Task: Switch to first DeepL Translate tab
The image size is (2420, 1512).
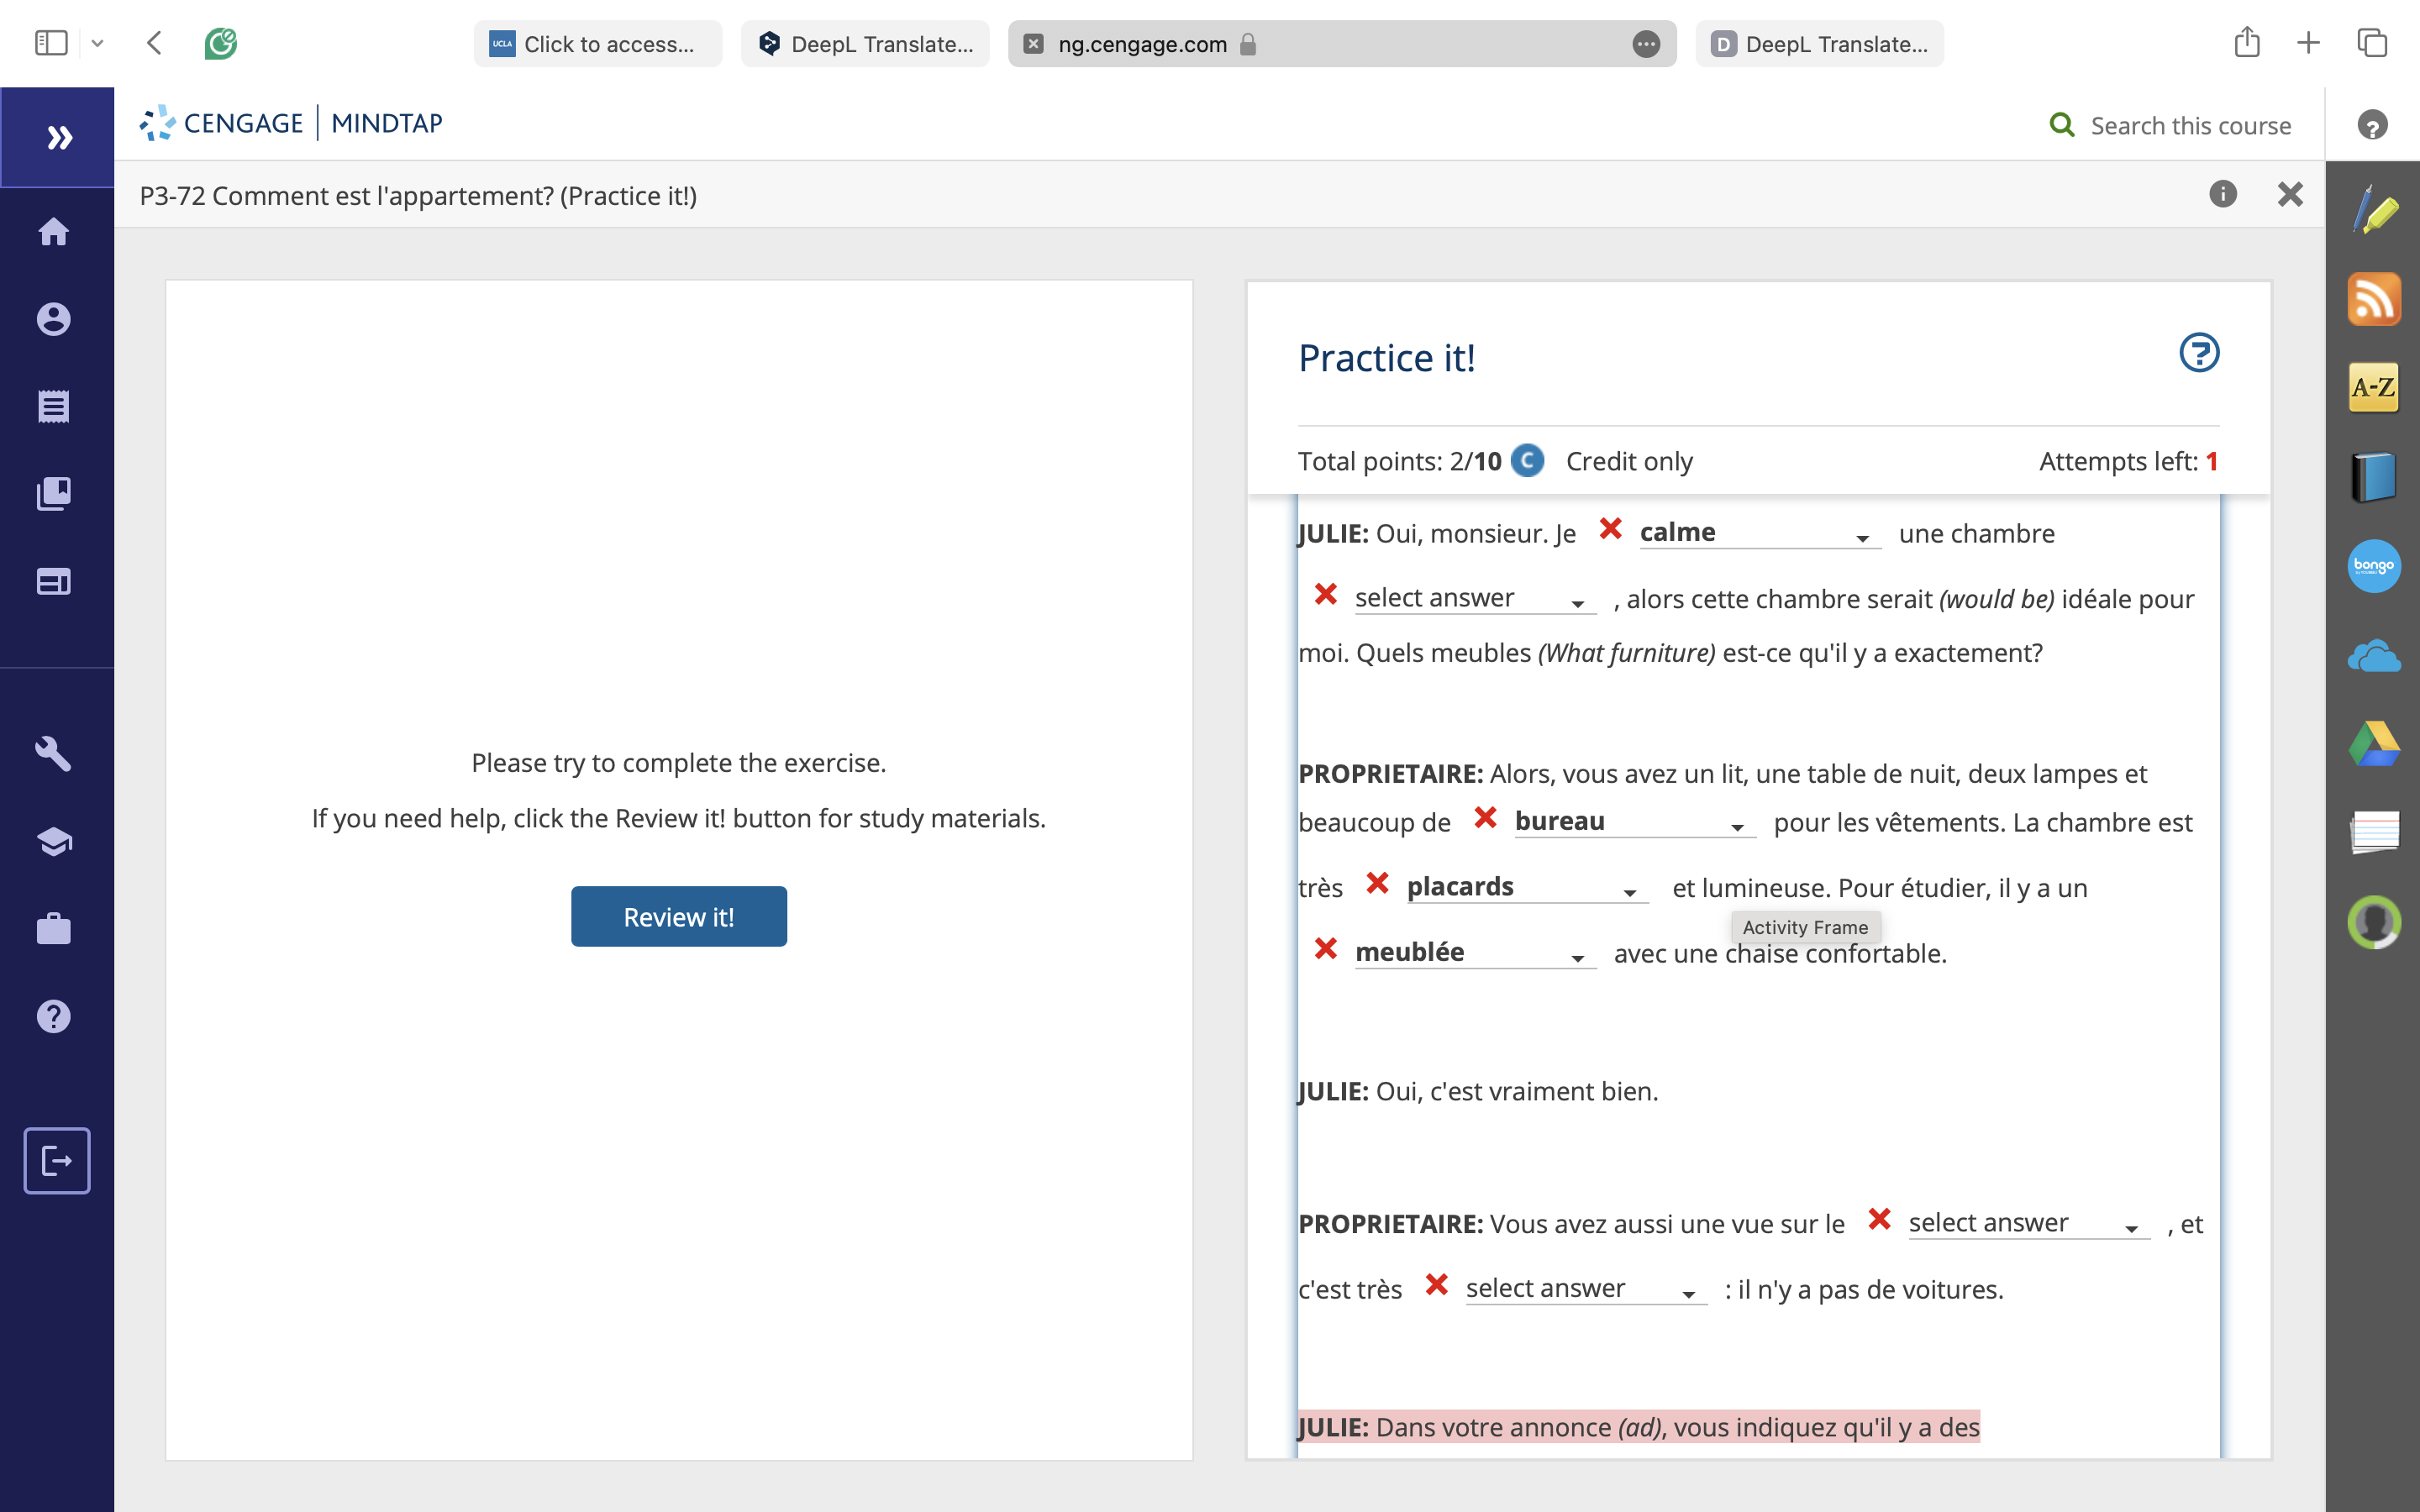Action: pyautogui.click(x=865, y=44)
